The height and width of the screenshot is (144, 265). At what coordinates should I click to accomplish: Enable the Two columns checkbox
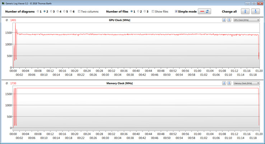tap(79, 11)
